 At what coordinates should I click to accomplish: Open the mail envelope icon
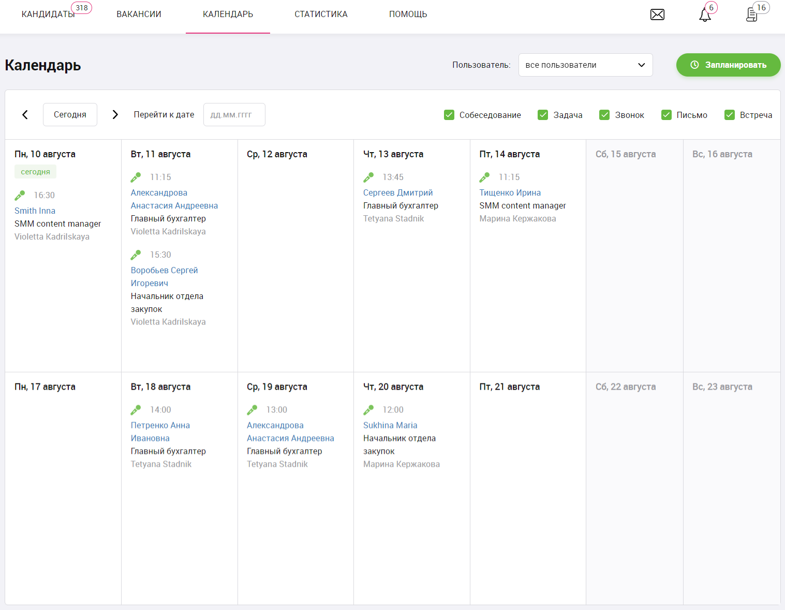(657, 14)
